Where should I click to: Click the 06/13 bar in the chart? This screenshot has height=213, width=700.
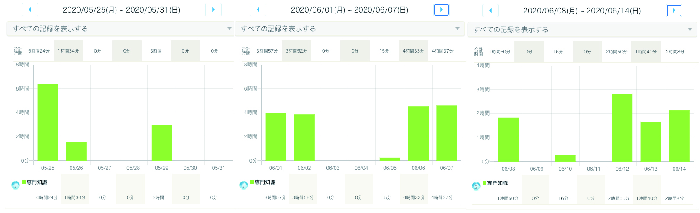651,141
